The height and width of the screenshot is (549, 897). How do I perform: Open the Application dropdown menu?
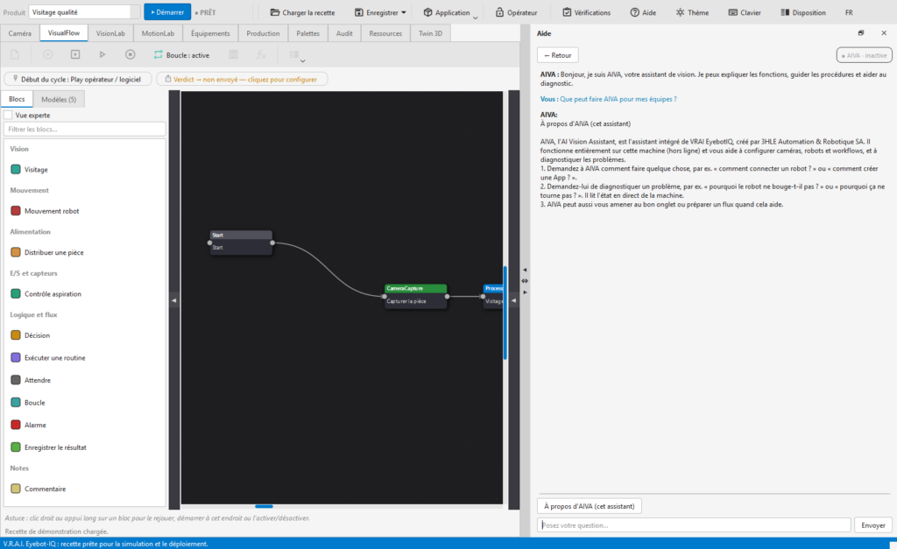point(450,12)
